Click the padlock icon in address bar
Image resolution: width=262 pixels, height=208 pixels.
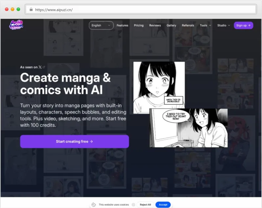pos(31,10)
